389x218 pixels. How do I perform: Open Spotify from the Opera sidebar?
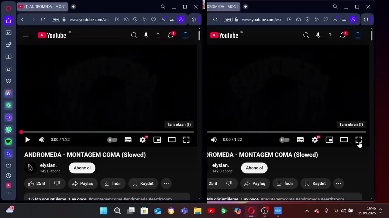[x=9, y=142]
